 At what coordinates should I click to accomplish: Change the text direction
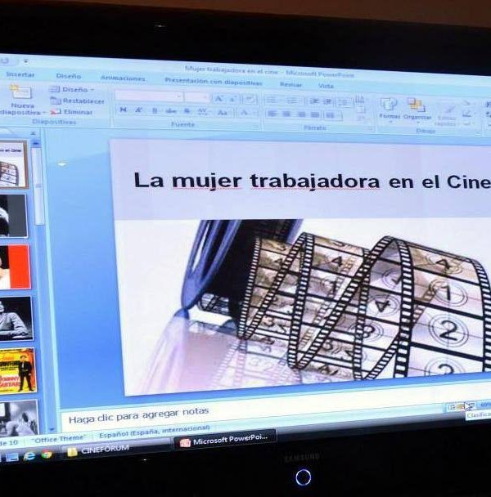(360, 101)
